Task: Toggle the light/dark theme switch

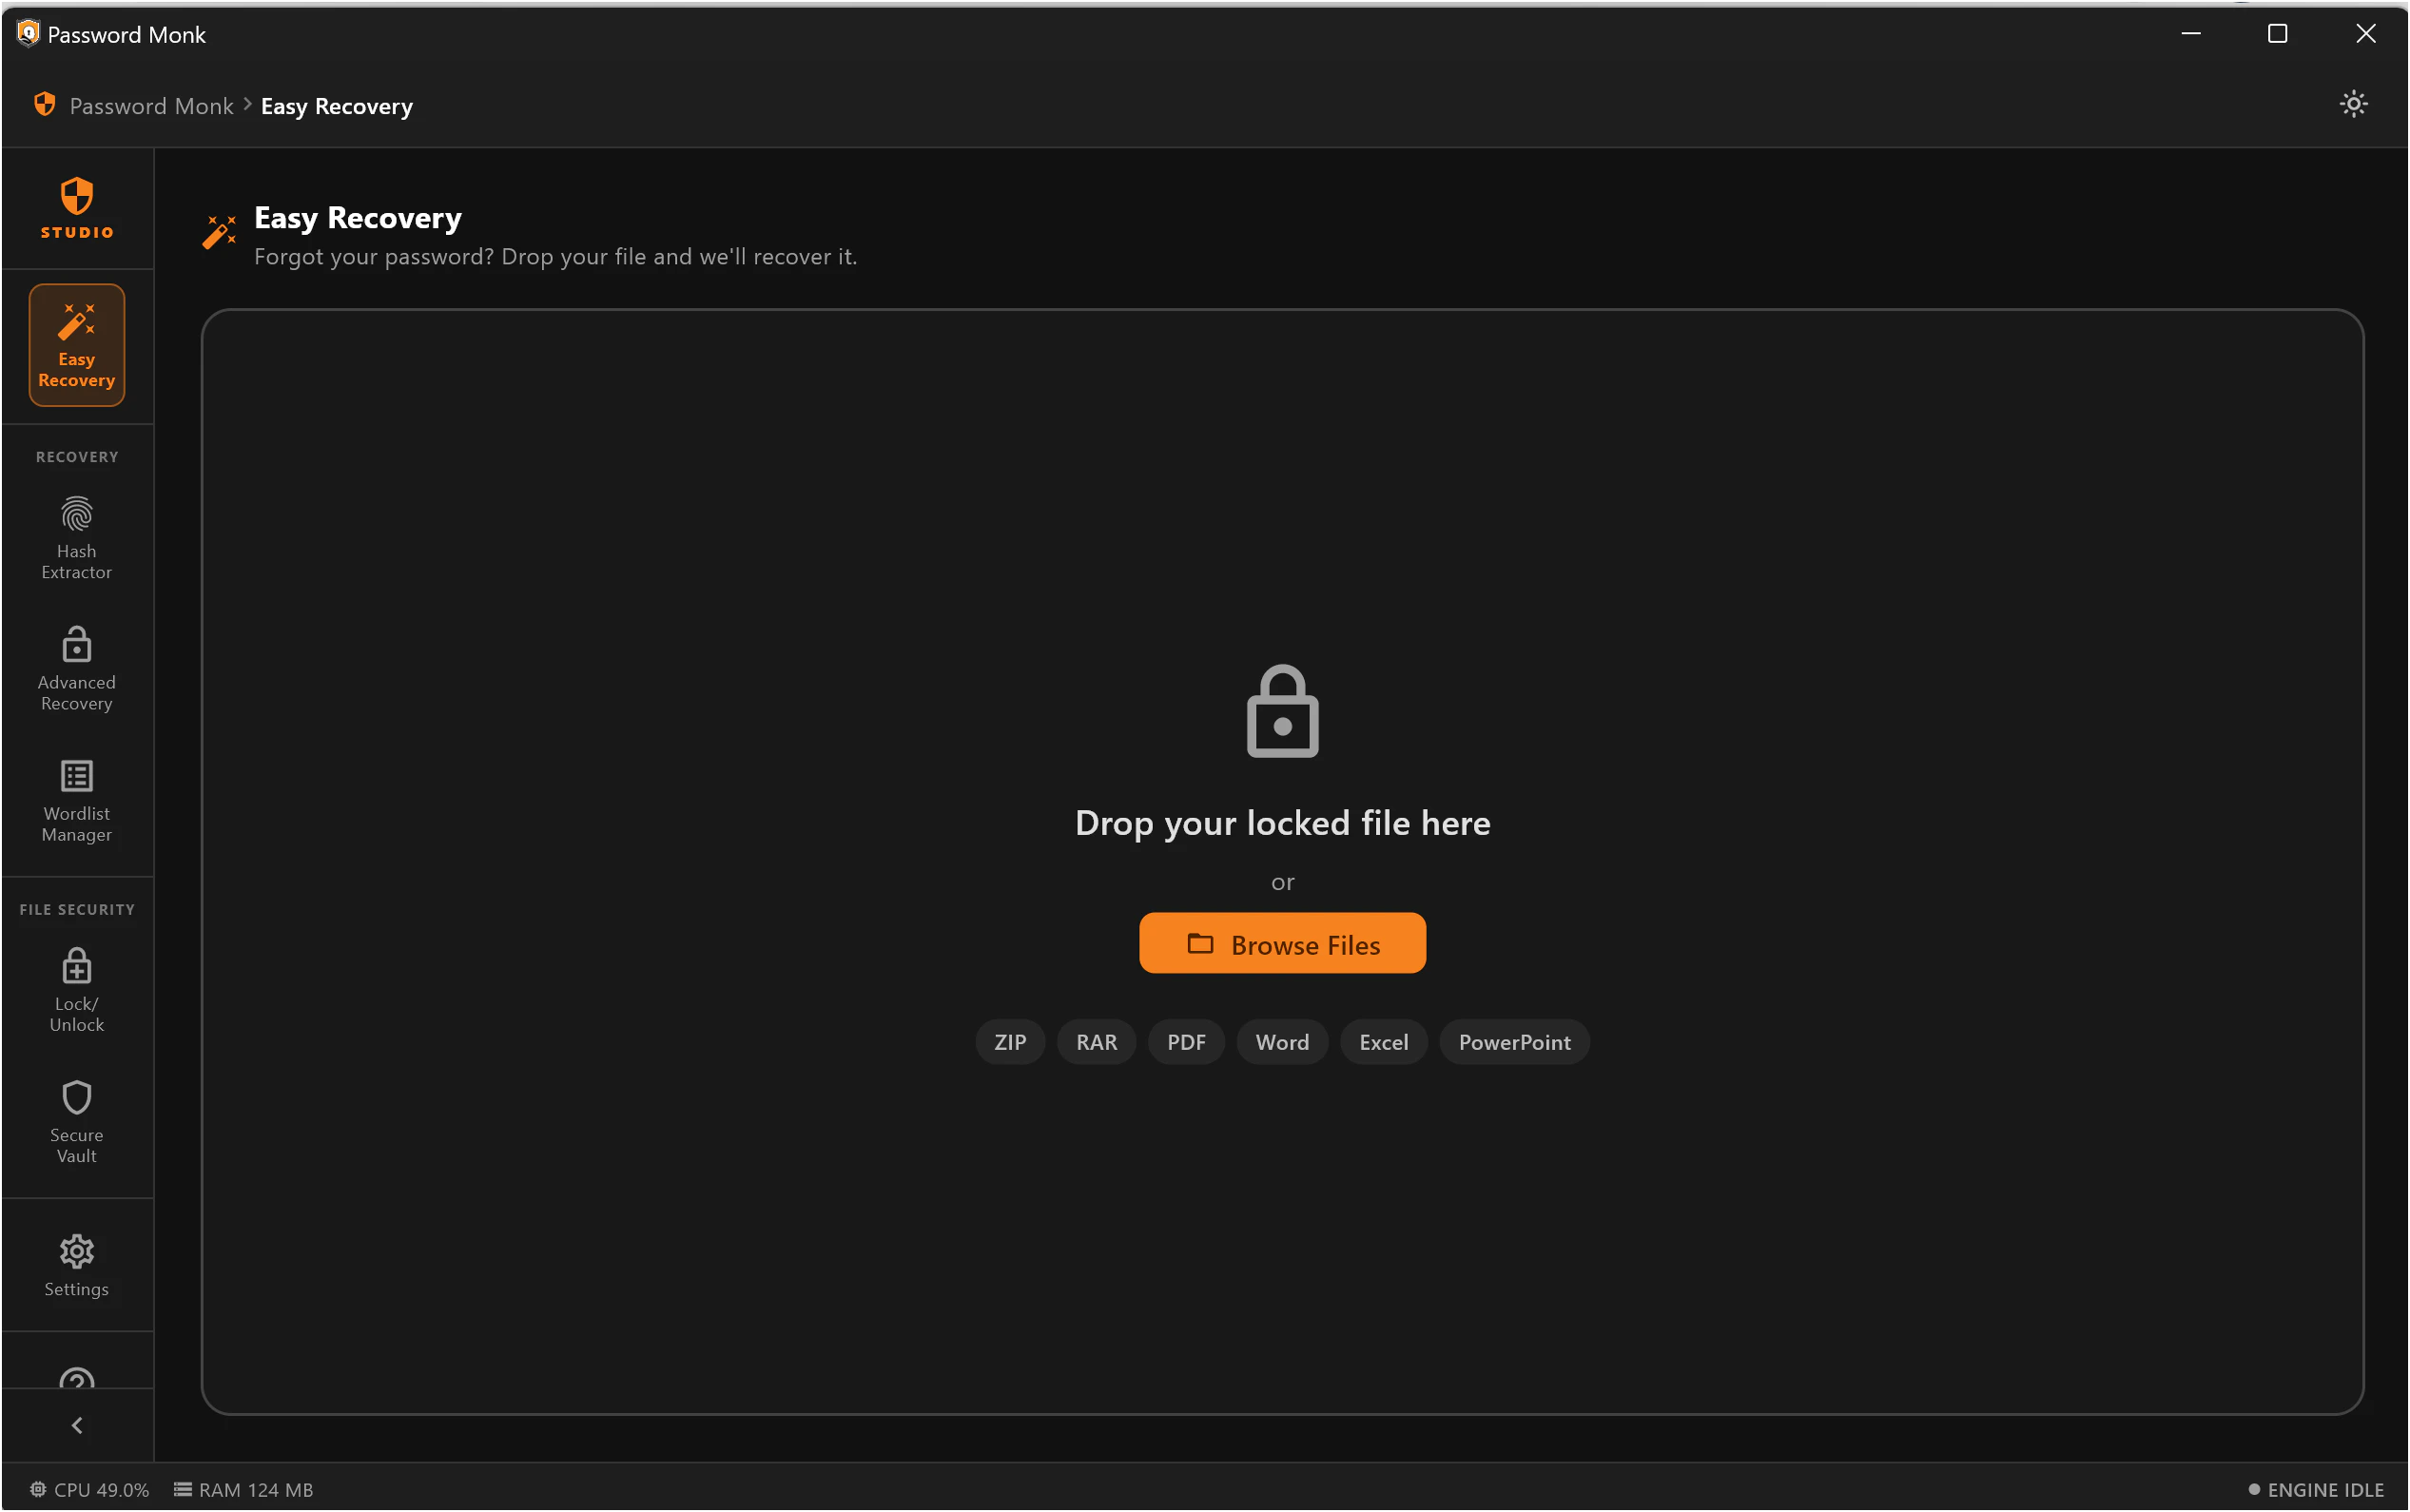Action: [2353, 104]
